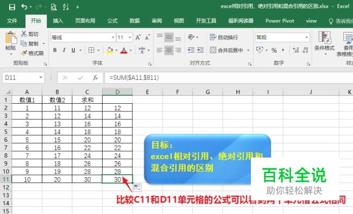Open fill color dropdown arrow
The width and height of the screenshot is (353, 214).
[x=116, y=50]
